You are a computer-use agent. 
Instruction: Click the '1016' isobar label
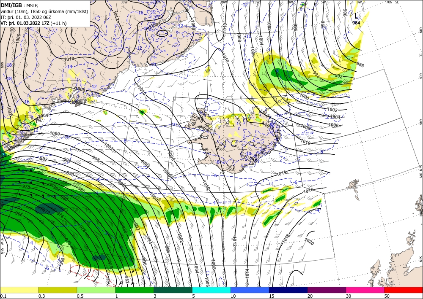click(x=308, y=190)
